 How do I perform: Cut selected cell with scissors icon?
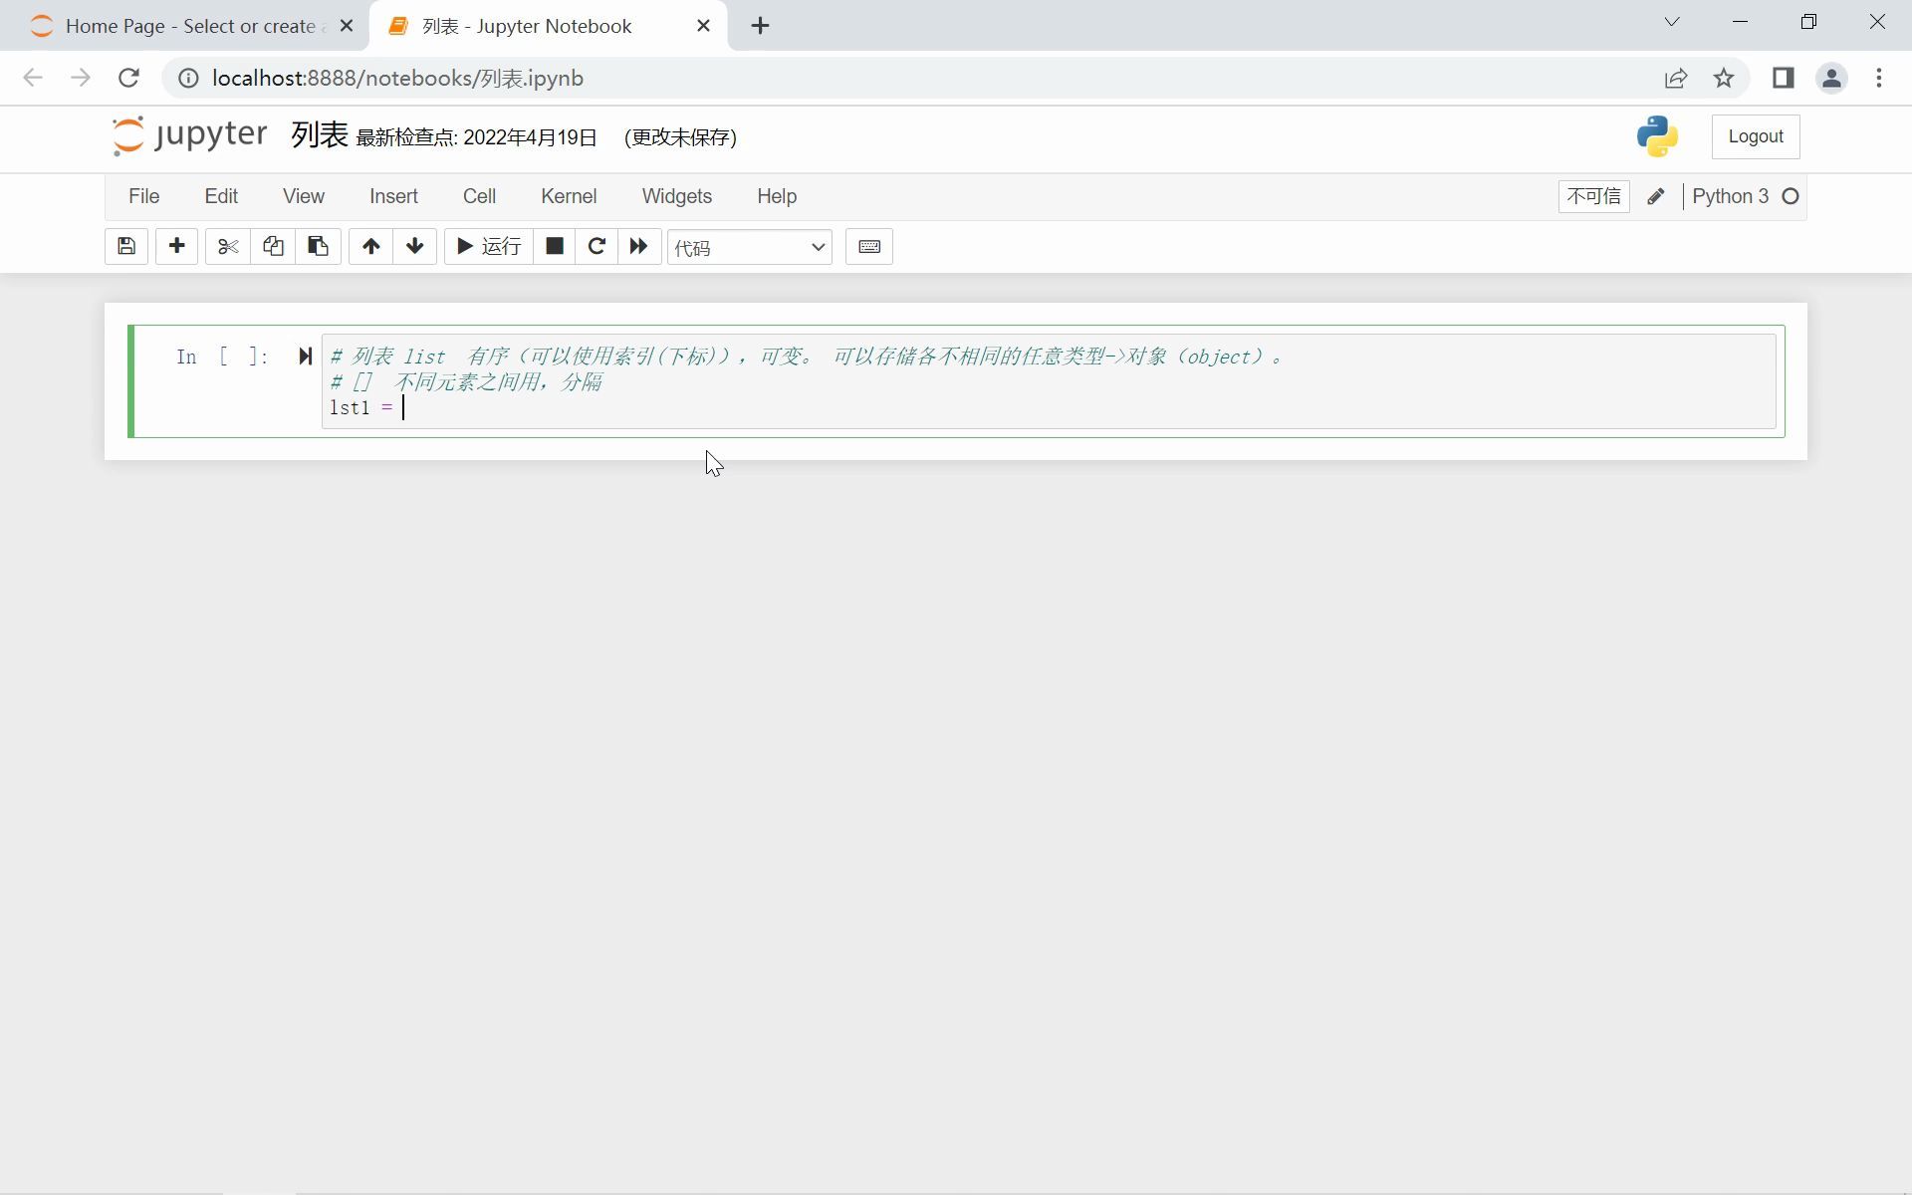coord(228,247)
